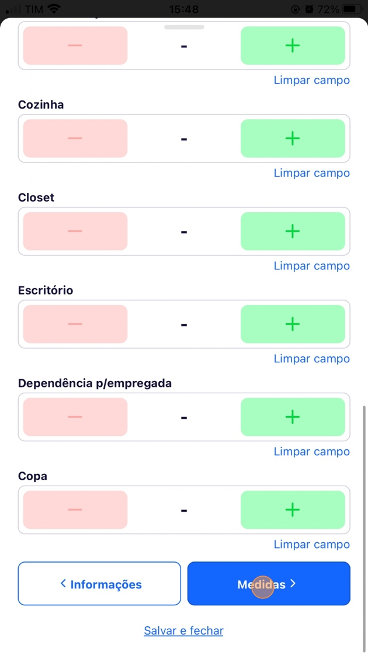Image resolution: width=368 pixels, height=655 pixels.
Task: Go back to Informações step
Action: point(99,584)
